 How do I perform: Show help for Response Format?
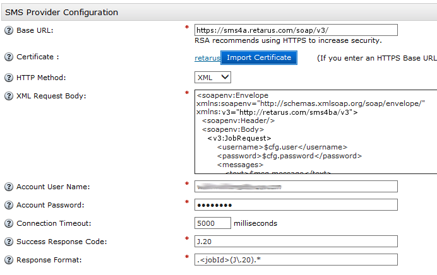(x=9, y=260)
